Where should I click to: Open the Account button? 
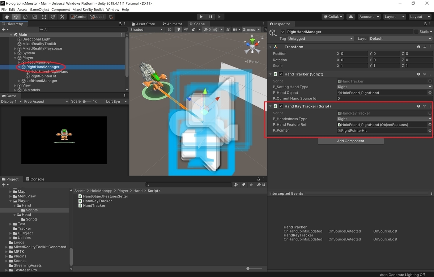369,17
